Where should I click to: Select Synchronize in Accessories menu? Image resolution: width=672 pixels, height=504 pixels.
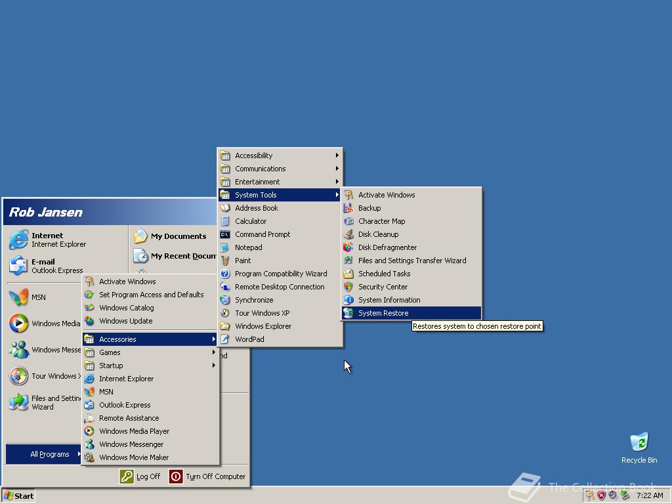tap(280, 300)
